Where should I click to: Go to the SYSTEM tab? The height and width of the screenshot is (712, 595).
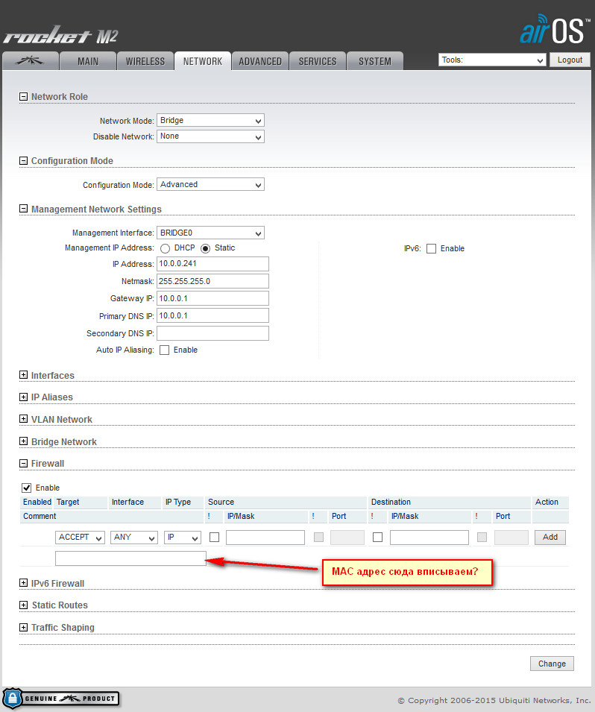click(375, 61)
